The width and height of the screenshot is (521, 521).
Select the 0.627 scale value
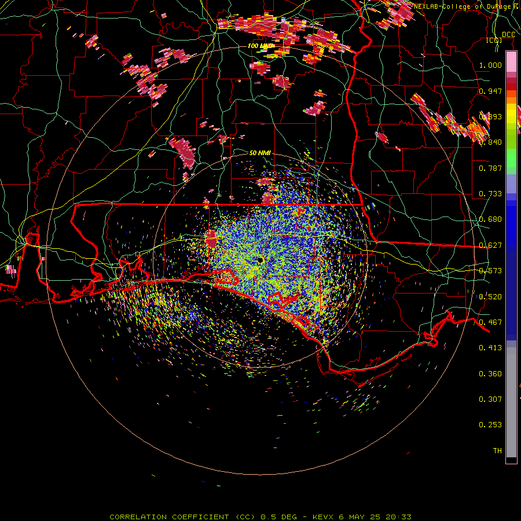[x=490, y=245]
